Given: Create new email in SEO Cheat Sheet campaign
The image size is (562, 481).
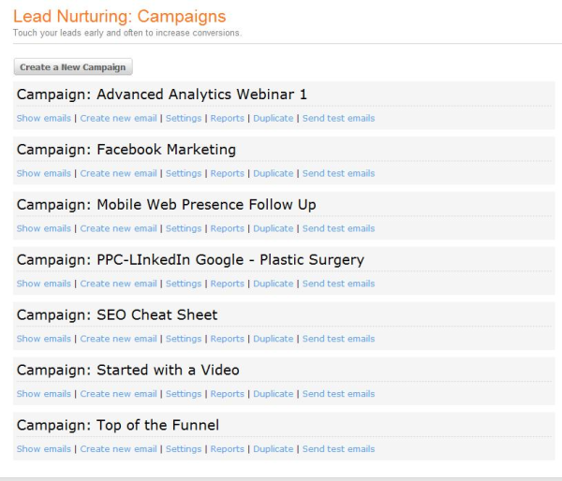Looking at the screenshot, I should tap(118, 339).
